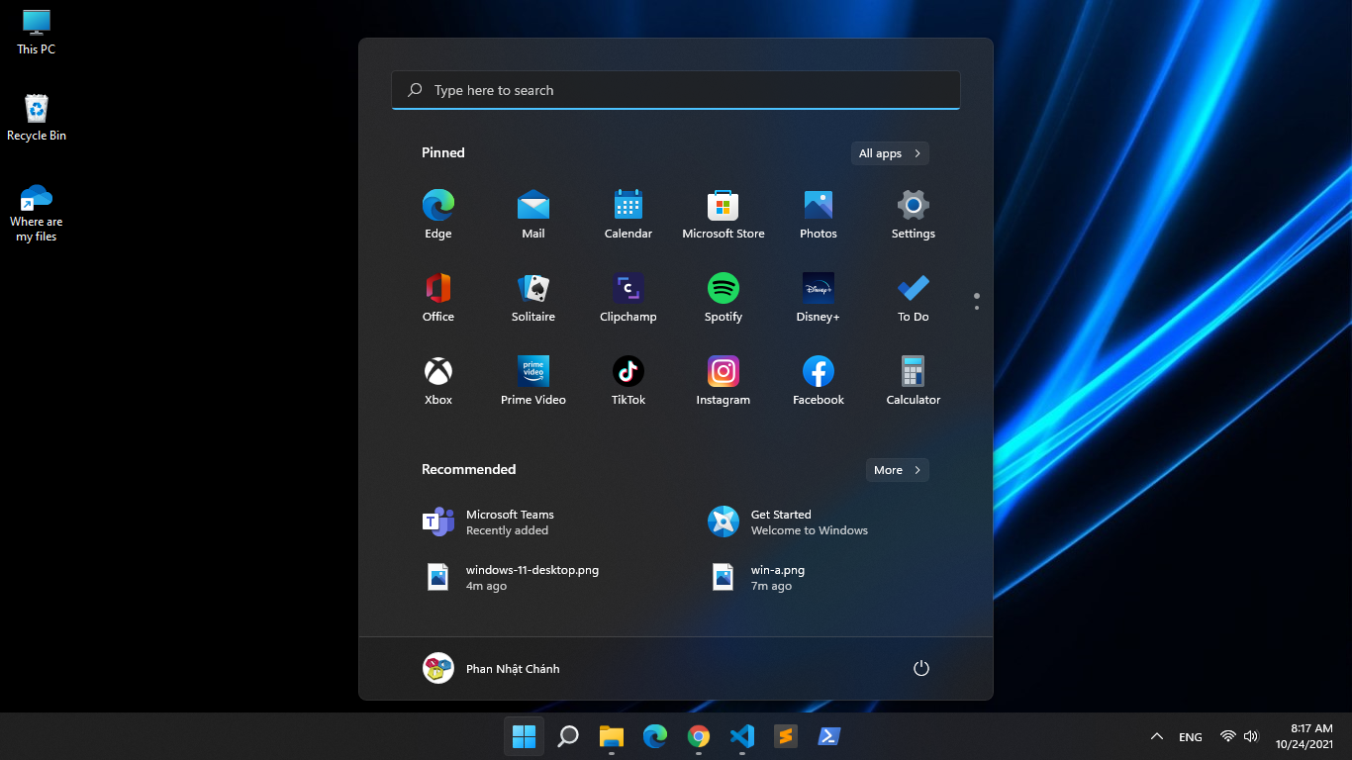1352x760 pixels.
Task: Launch the Photos app
Action: [x=819, y=215]
